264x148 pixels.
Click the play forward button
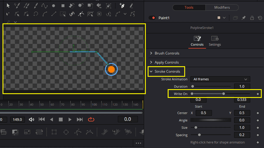70,120
